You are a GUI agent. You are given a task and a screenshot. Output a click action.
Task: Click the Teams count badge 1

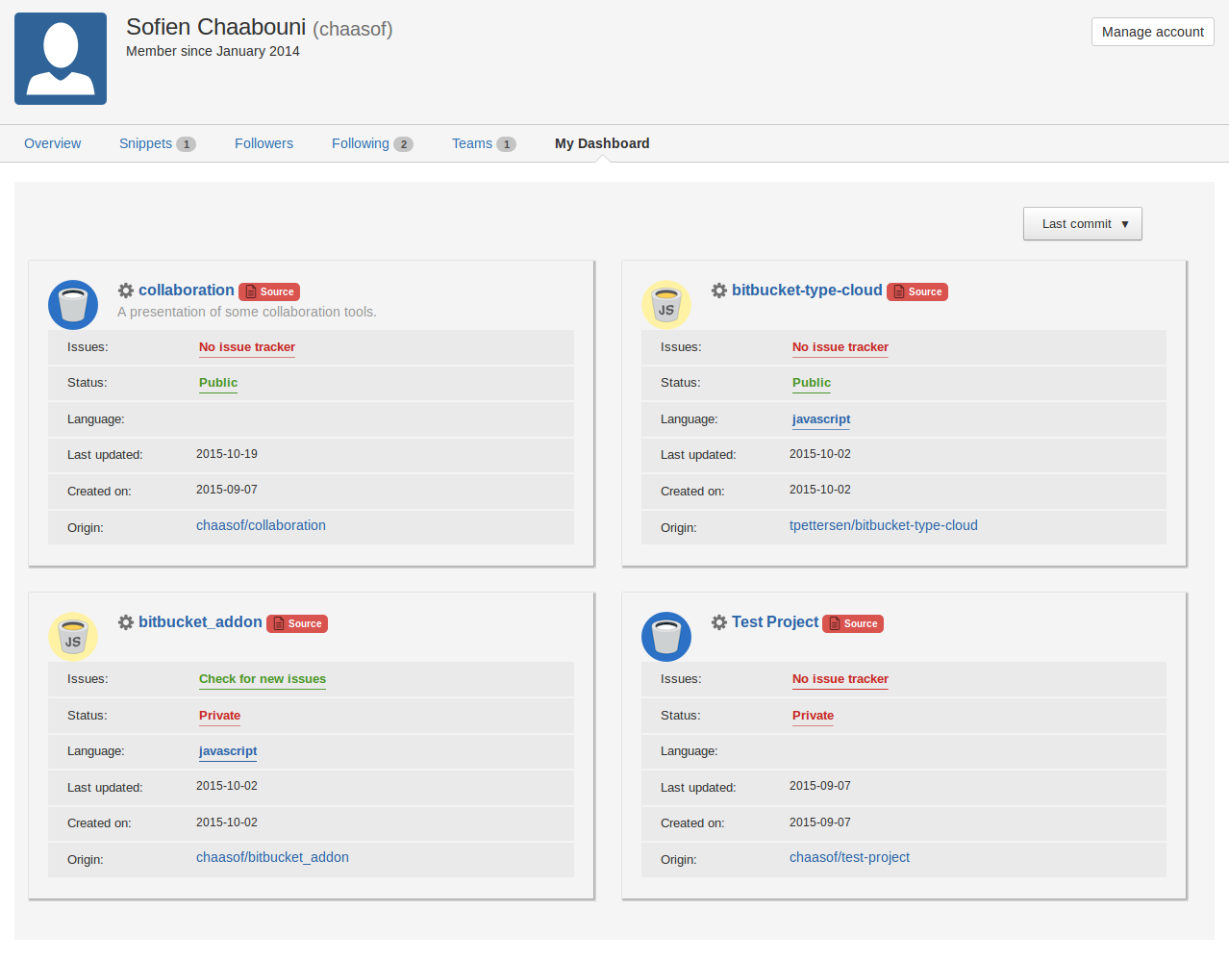pyautogui.click(x=507, y=144)
